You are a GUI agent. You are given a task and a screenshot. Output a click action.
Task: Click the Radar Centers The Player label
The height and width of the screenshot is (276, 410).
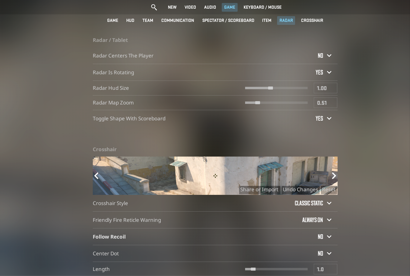(x=123, y=56)
